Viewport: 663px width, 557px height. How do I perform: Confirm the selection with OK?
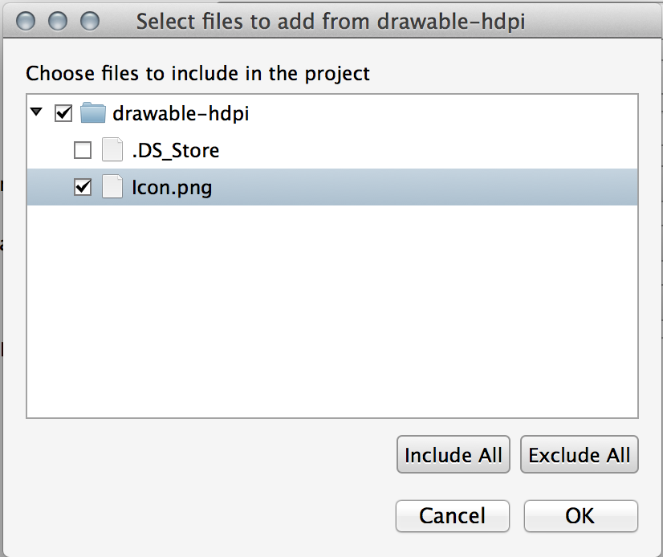(580, 515)
